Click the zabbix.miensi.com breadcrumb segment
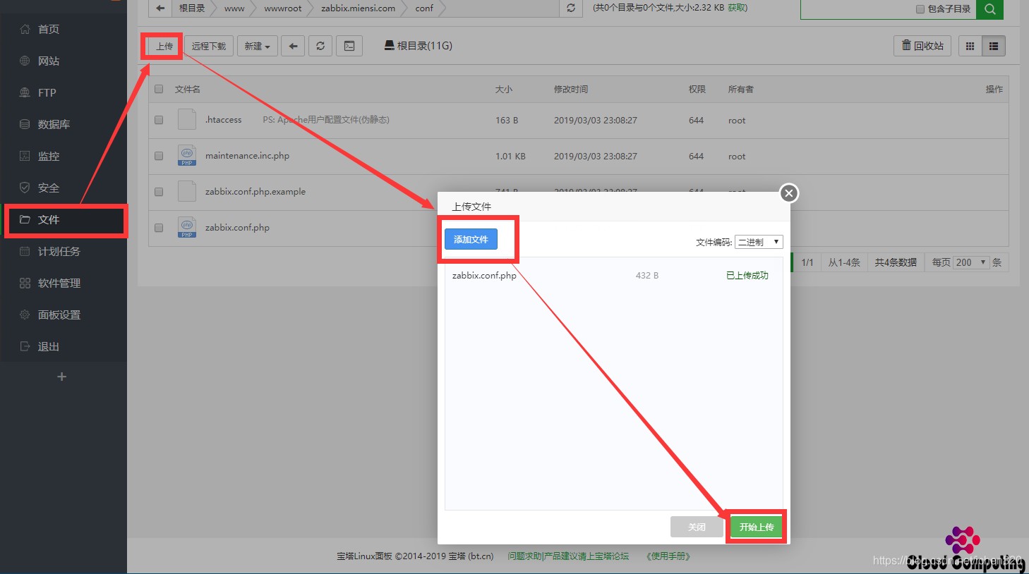This screenshot has height=574, width=1029. point(358,8)
